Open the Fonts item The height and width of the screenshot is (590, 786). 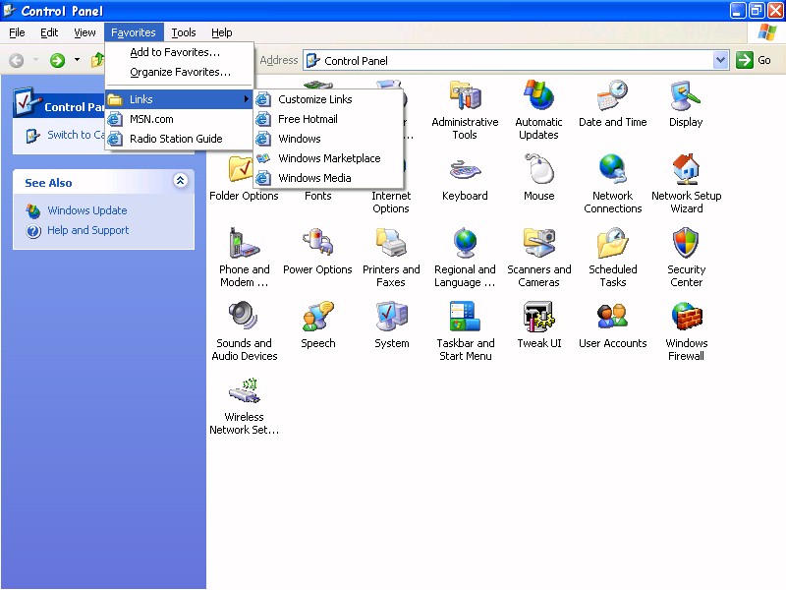pyautogui.click(x=317, y=196)
